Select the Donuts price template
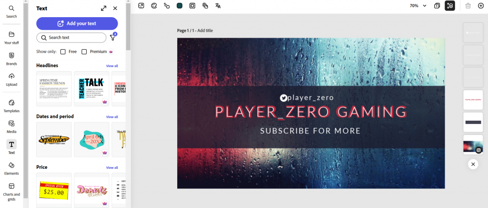488x208 pixels. (91, 190)
